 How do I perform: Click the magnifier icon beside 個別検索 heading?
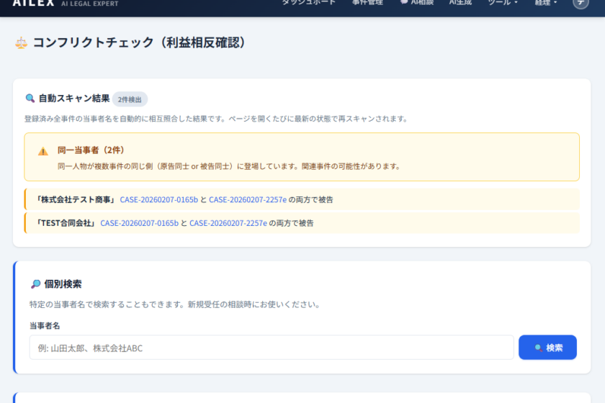(x=35, y=284)
